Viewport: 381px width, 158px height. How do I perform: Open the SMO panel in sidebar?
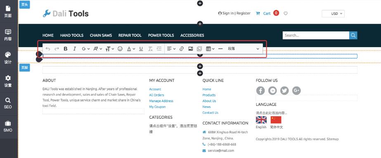click(x=8, y=126)
